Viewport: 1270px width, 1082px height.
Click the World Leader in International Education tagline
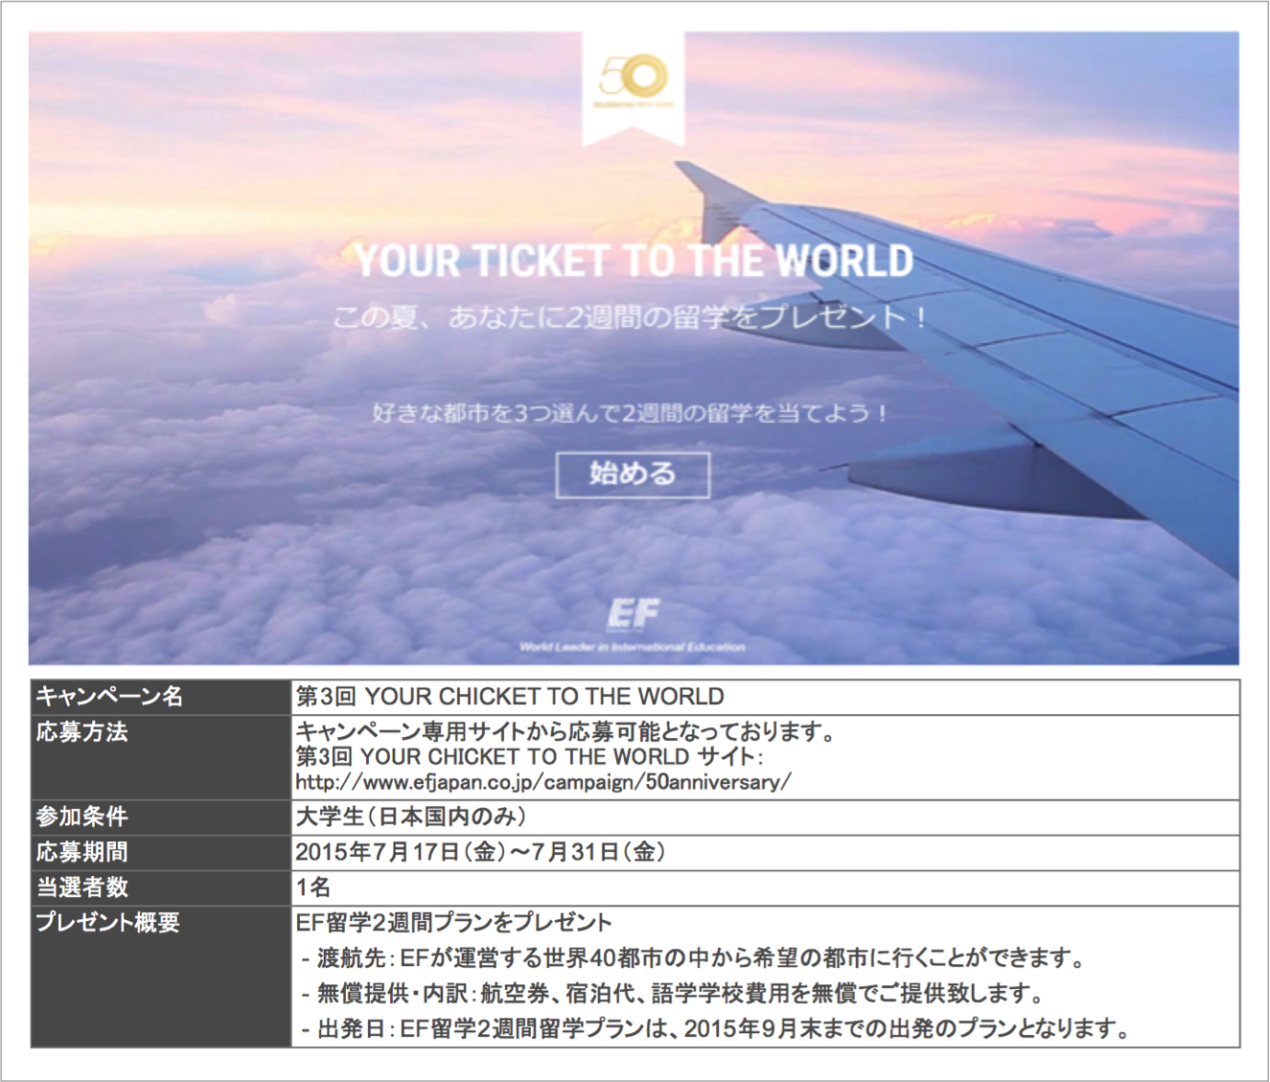(x=633, y=647)
